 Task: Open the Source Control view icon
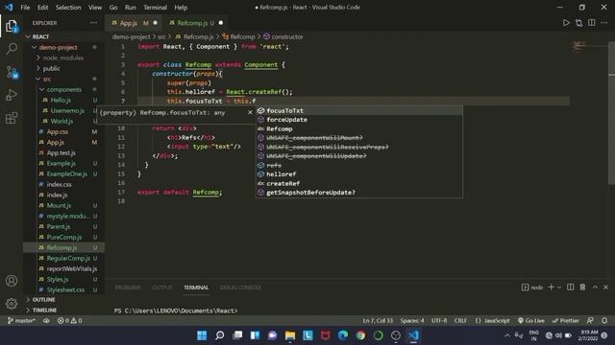pyautogui.click(x=12, y=72)
